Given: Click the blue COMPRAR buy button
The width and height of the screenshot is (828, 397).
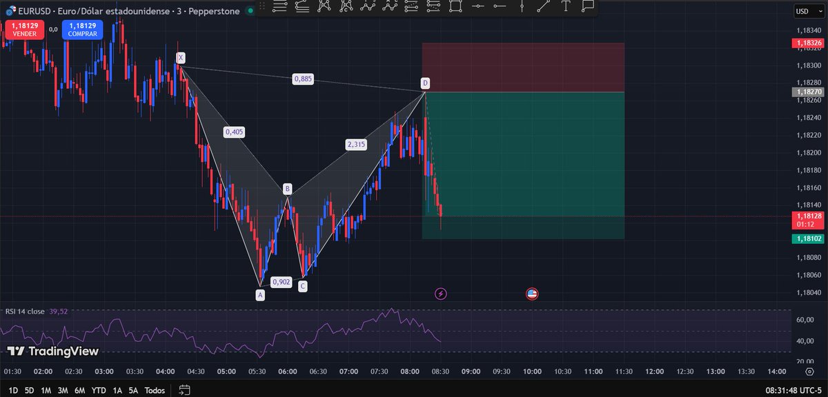Looking at the screenshot, I should 83,29.
